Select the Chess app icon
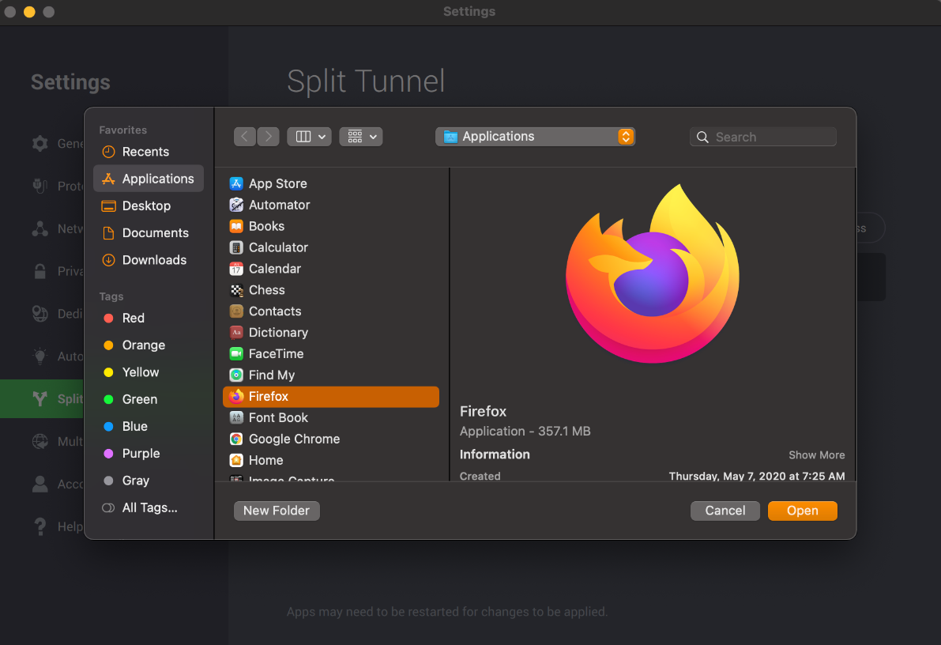This screenshot has height=645, width=941. coord(236,290)
